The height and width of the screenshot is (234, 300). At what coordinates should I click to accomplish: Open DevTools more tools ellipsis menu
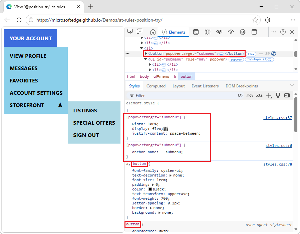[x=274, y=32]
